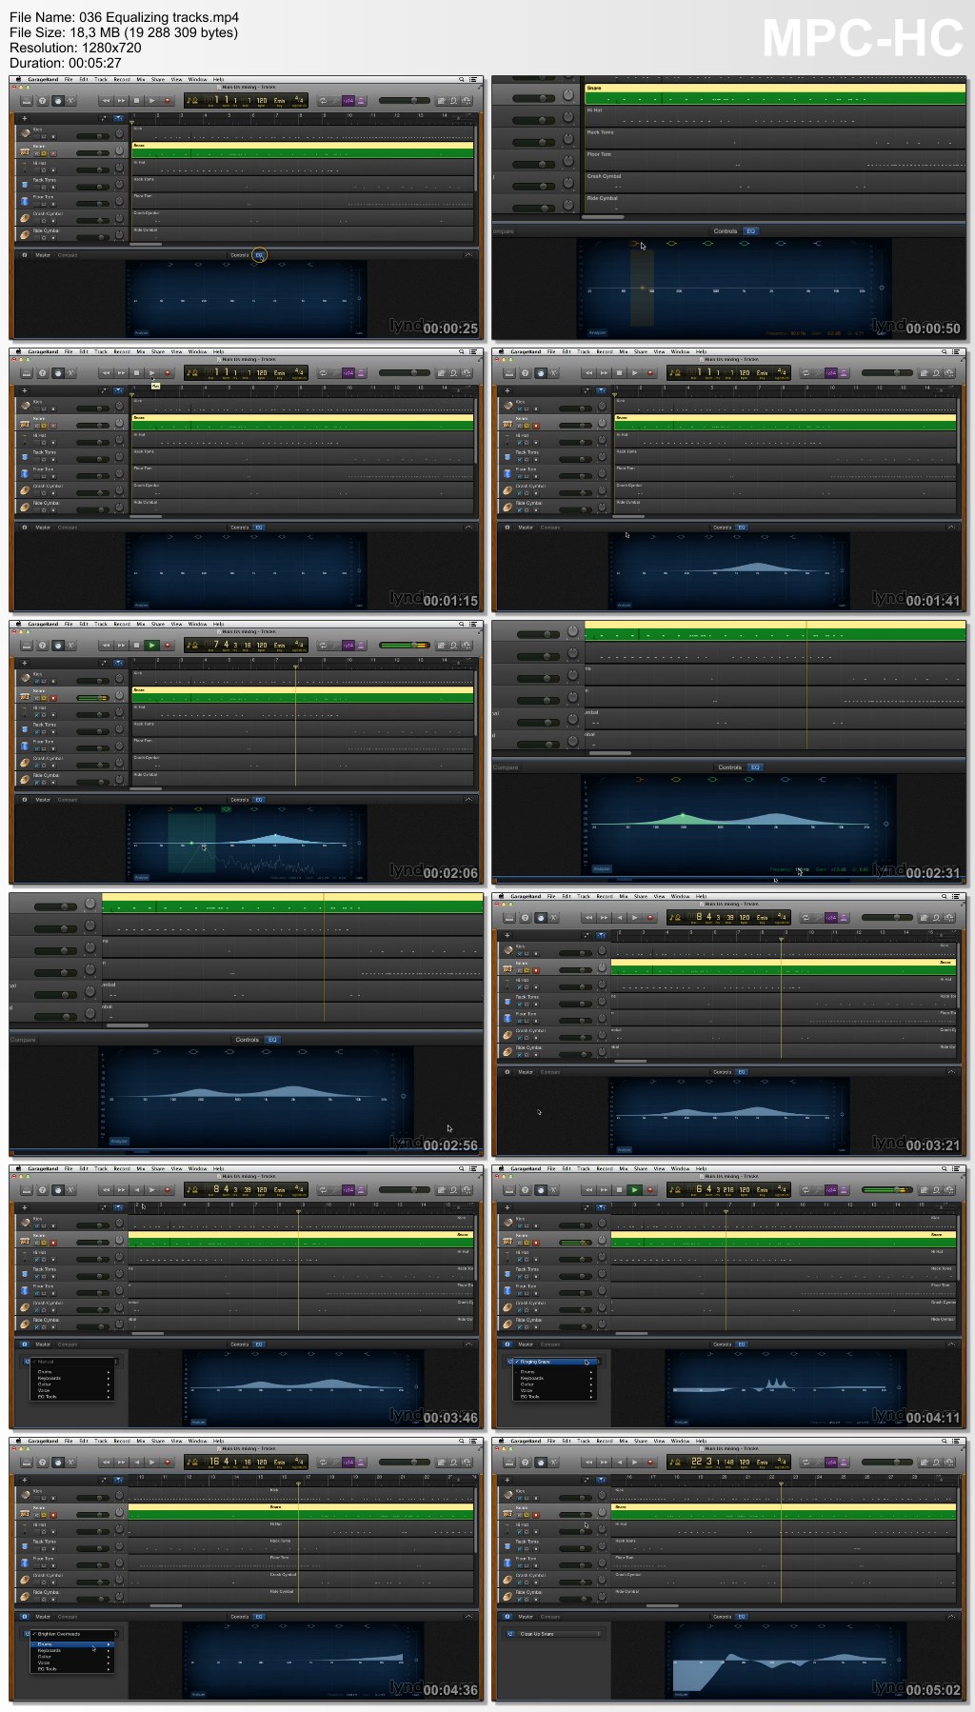Select Floor Tom icon in 00:01:15 thumbnail

tap(26, 473)
